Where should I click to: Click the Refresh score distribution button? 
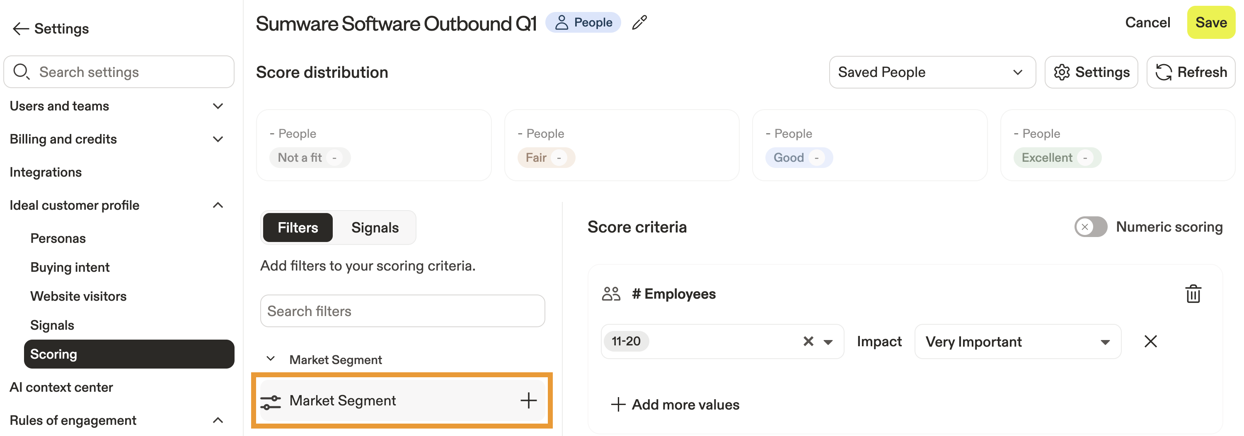tap(1191, 72)
